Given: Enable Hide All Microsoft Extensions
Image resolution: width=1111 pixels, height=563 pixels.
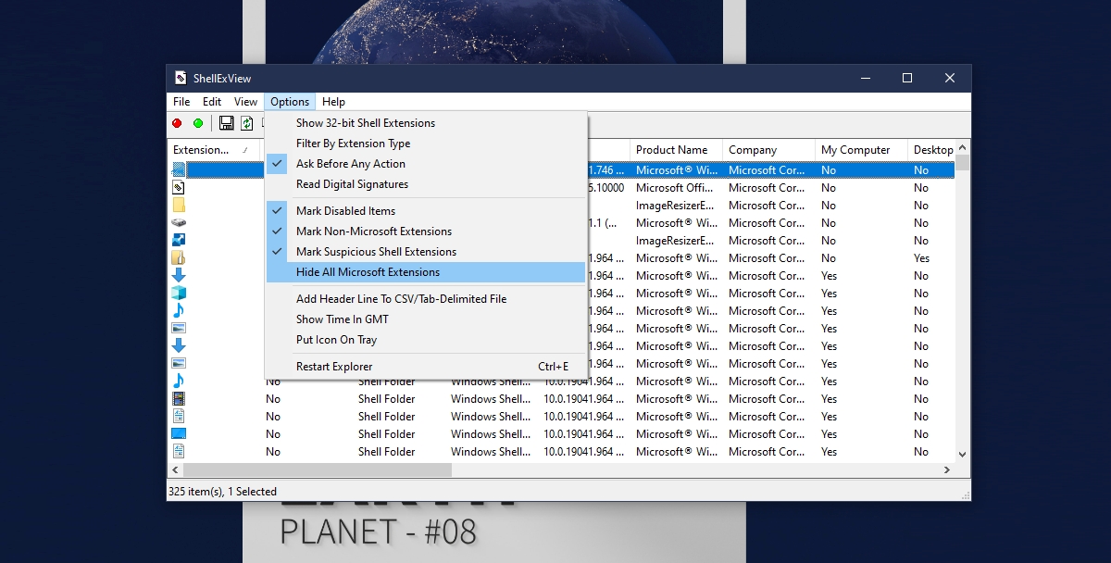Looking at the screenshot, I should coord(426,272).
